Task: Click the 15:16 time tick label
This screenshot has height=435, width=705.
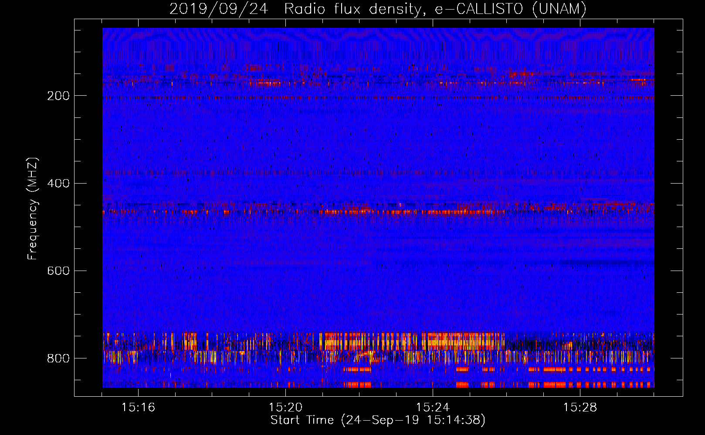Action: click(138, 407)
